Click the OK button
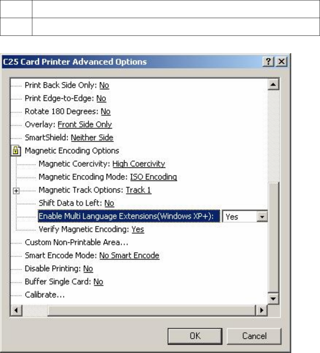The height and width of the screenshot is (353, 320). tap(195, 336)
